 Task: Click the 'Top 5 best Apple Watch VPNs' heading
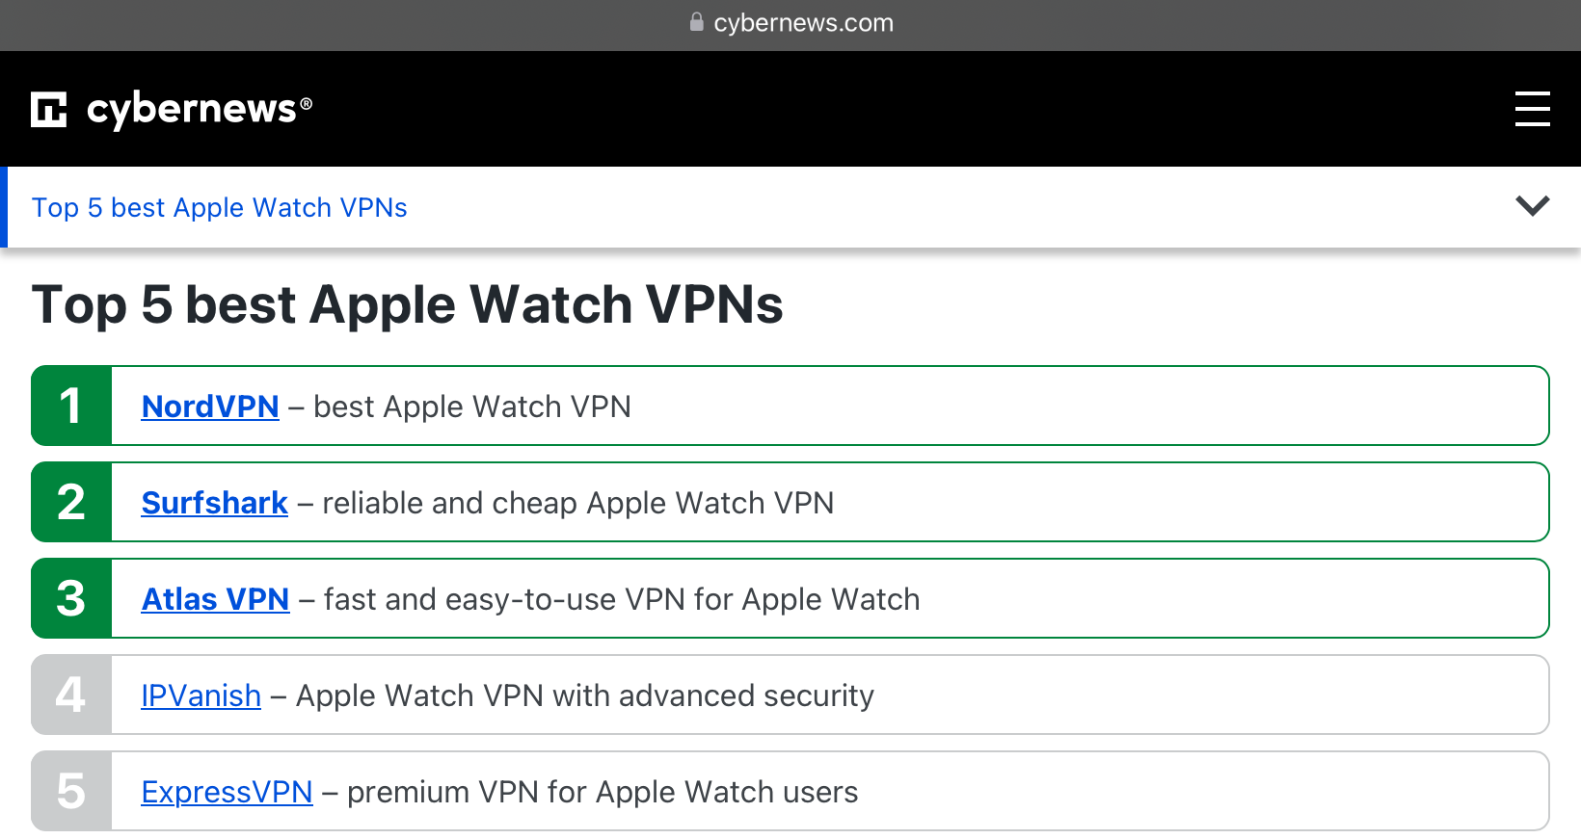click(x=407, y=305)
